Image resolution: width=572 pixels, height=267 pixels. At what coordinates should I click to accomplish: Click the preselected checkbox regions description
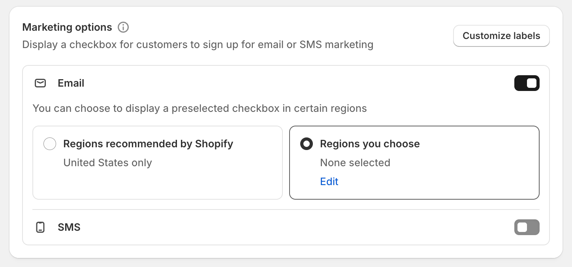click(x=199, y=108)
